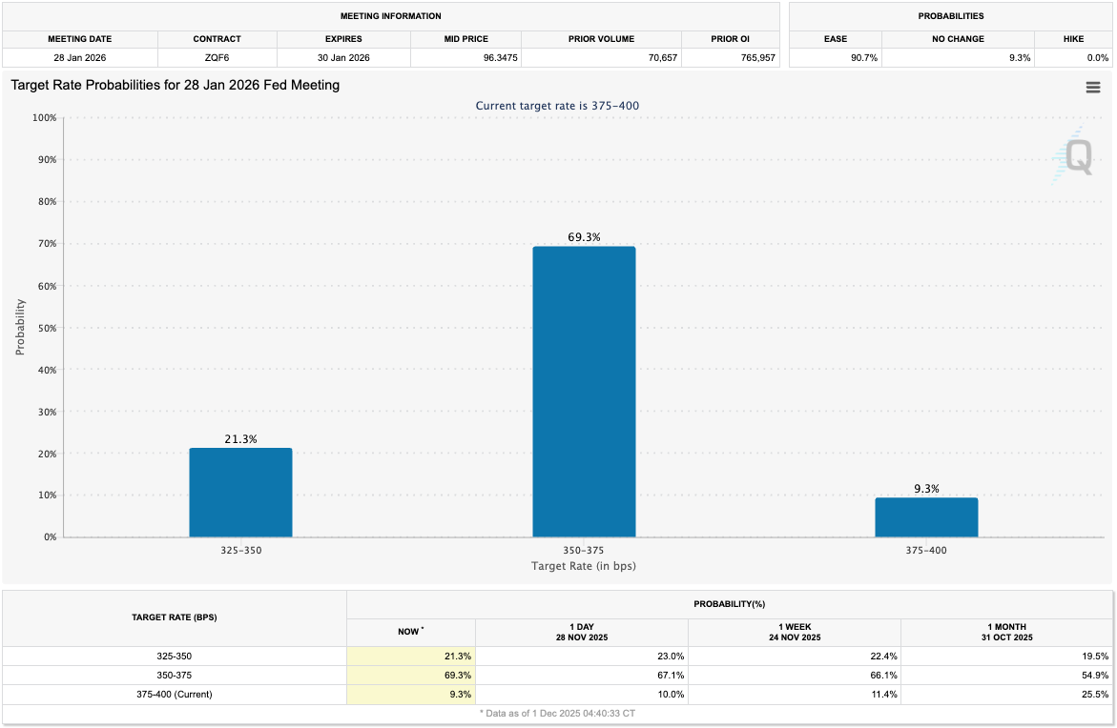Click the MID PRICE value 96.3475

point(498,57)
